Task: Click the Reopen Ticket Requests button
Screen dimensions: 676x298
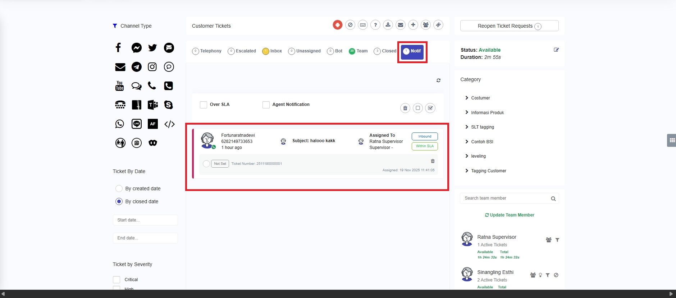Action: click(509, 26)
